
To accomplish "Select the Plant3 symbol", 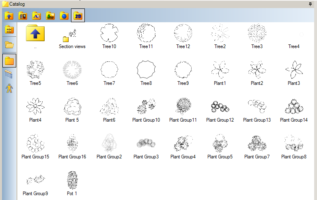I will (x=294, y=69).
